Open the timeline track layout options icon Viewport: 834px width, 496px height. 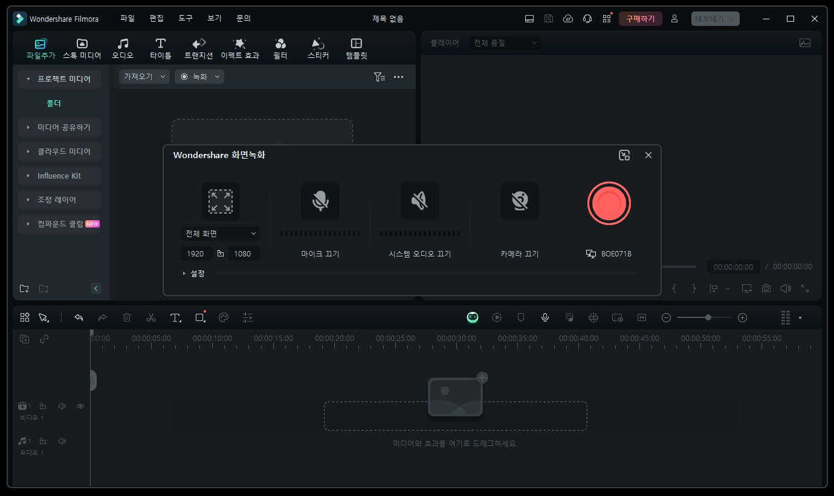pos(786,317)
